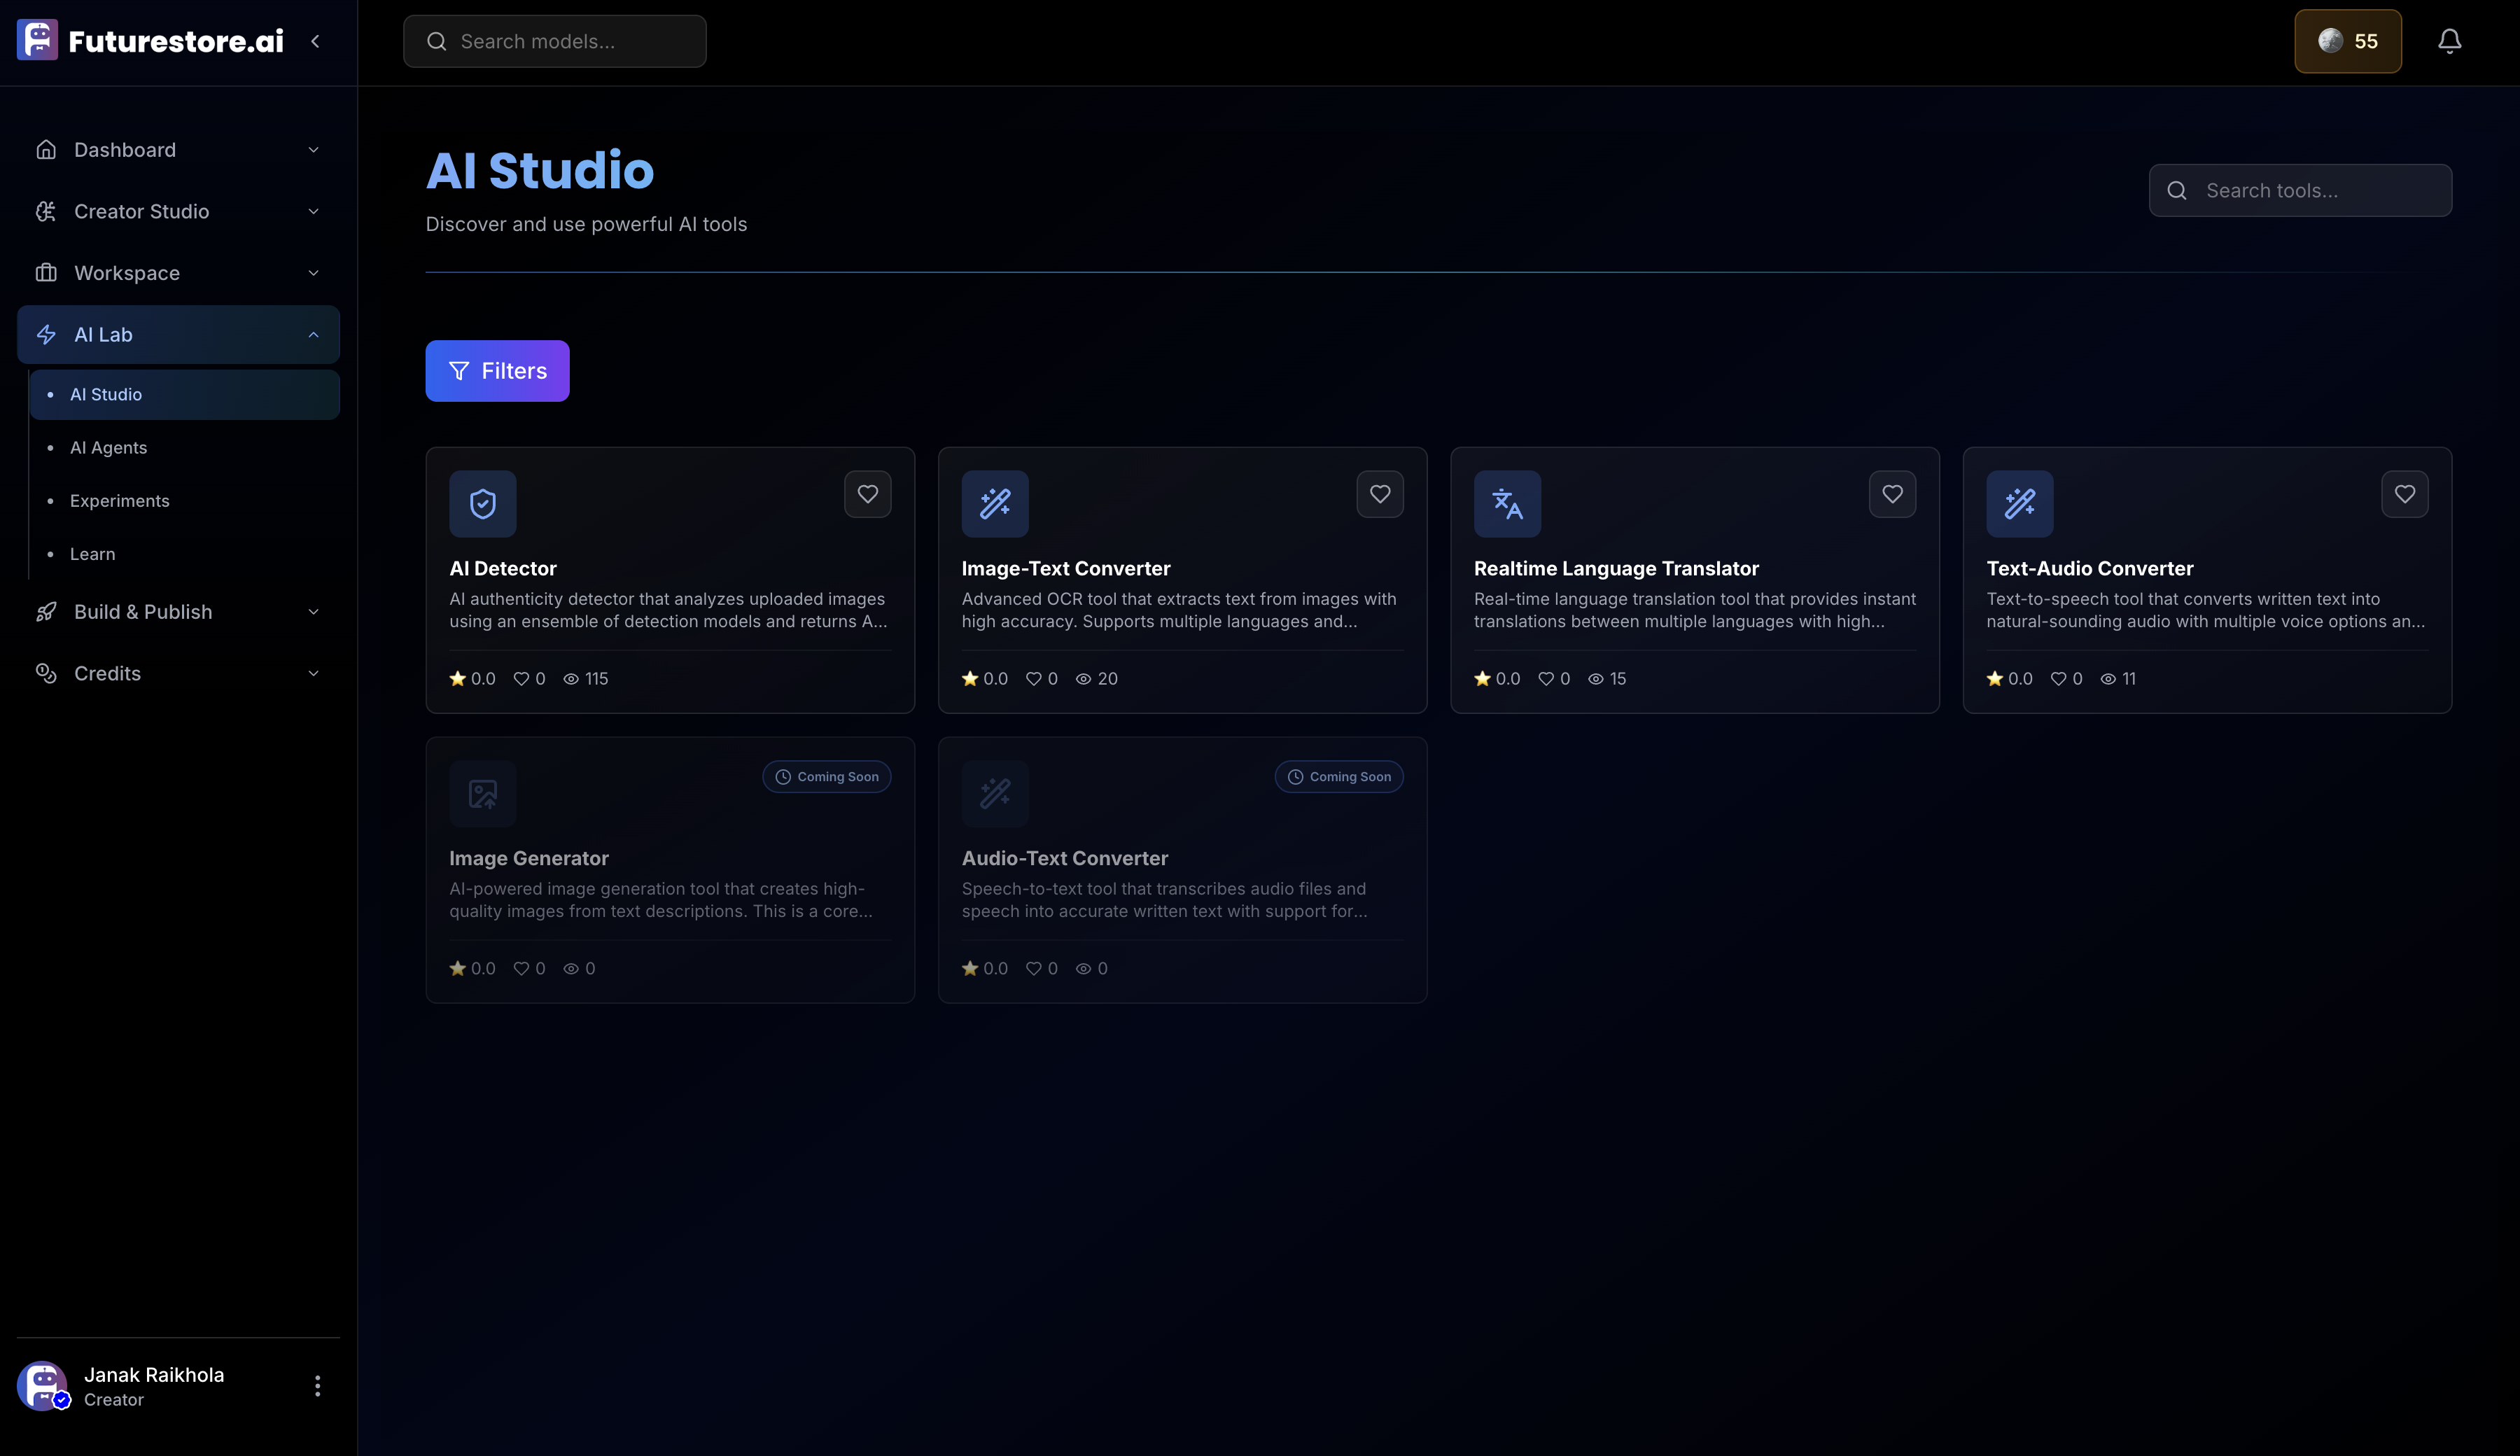Open the Workspace menu label
Screen dimensions: 2520x1456
[x=127, y=273]
